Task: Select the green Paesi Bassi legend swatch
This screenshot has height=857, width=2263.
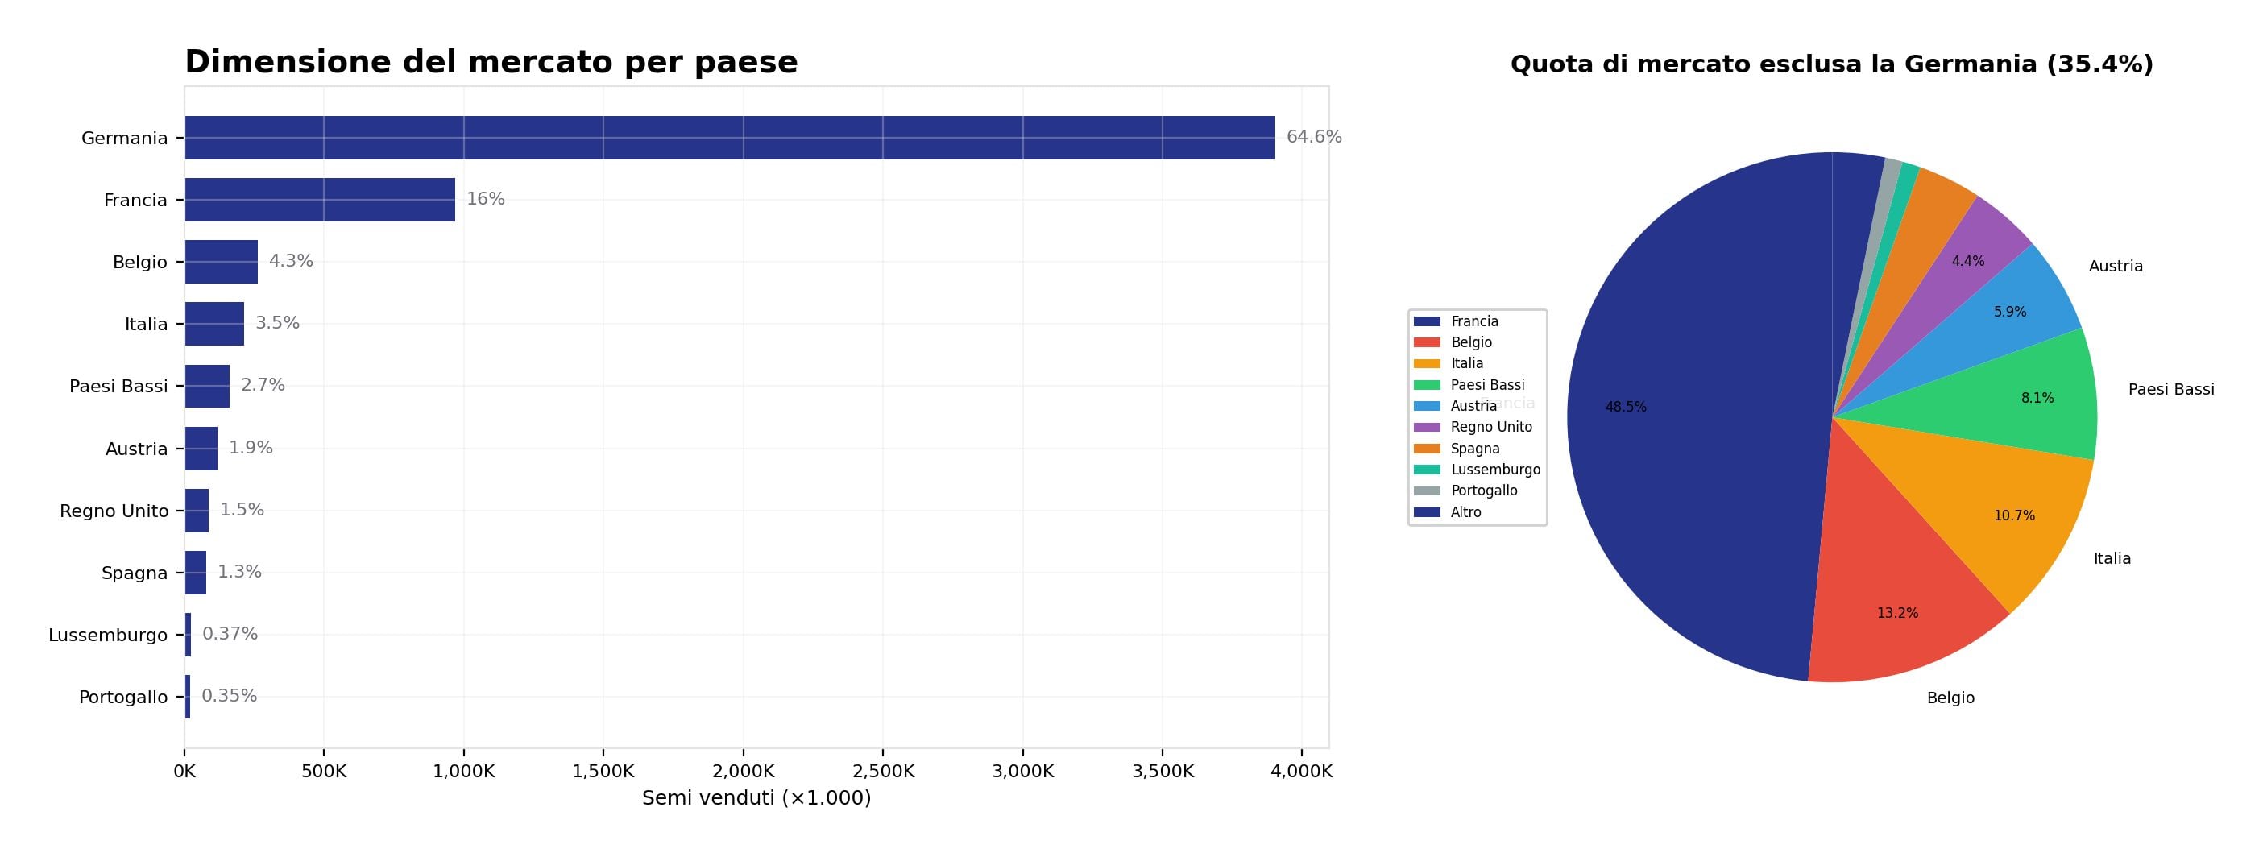Action: [1427, 384]
